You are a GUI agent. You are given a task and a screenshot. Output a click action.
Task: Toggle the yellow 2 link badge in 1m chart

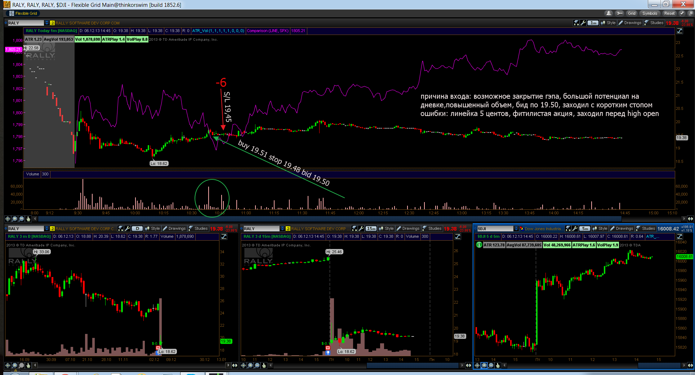point(52,23)
